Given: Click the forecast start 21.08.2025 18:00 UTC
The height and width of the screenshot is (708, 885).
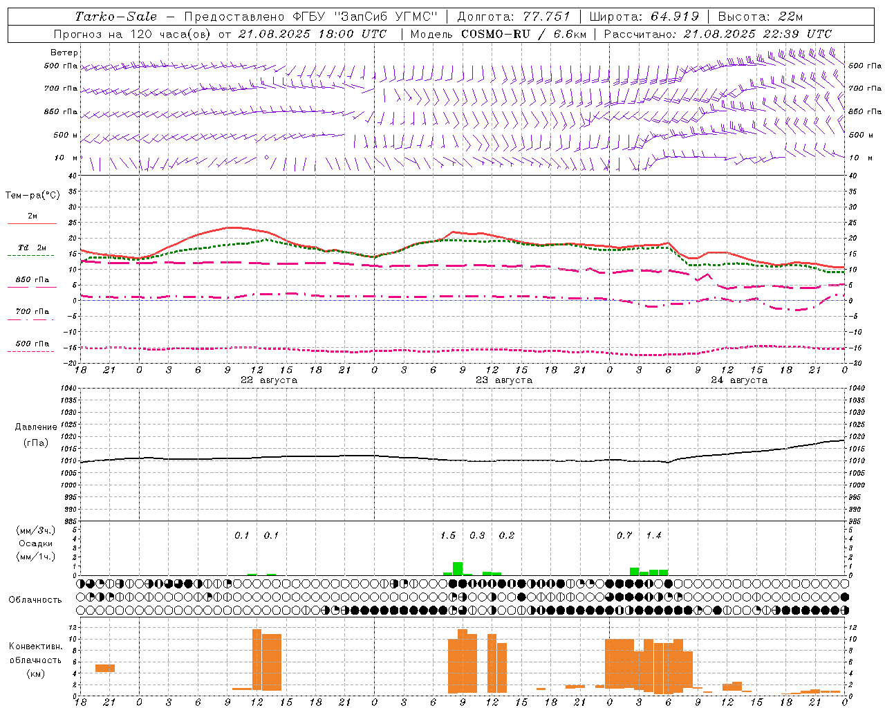Looking at the screenshot, I should click(x=312, y=34).
